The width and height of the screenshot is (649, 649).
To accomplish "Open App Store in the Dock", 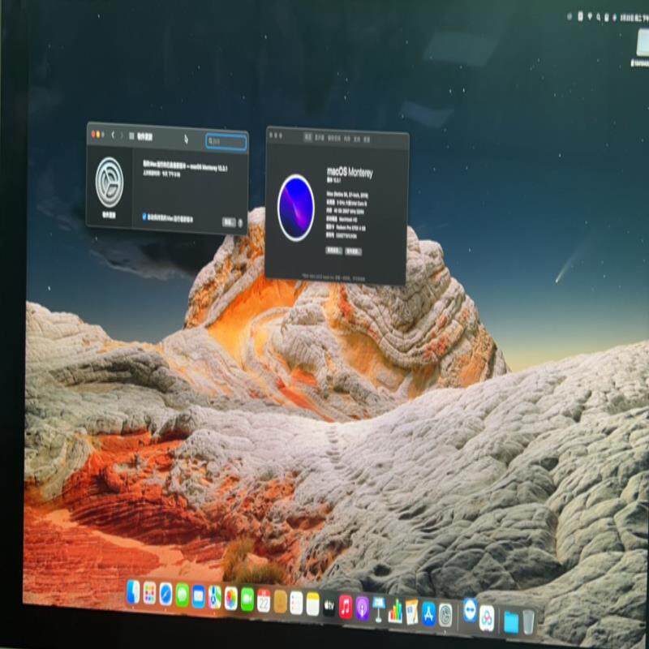I will coord(428,614).
